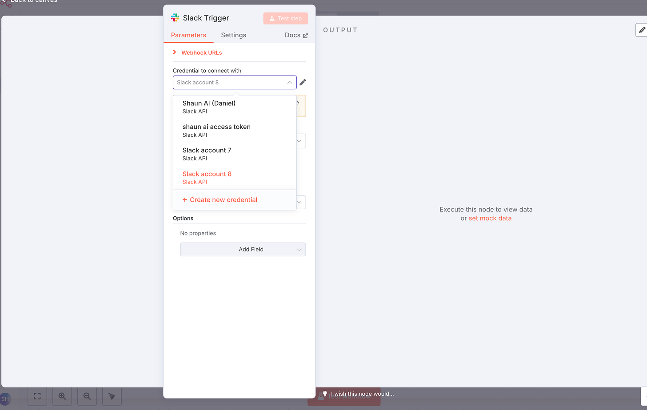
Task: Click I wish this node would... text
Action: coord(362,394)
